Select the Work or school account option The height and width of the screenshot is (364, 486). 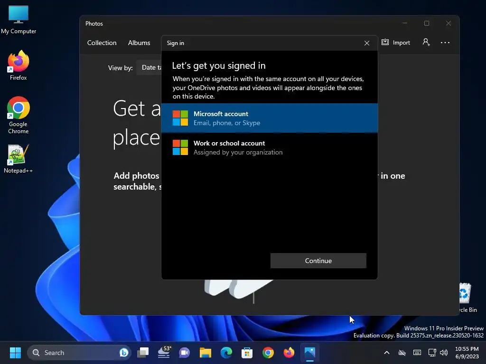click(x=270, y=147)
